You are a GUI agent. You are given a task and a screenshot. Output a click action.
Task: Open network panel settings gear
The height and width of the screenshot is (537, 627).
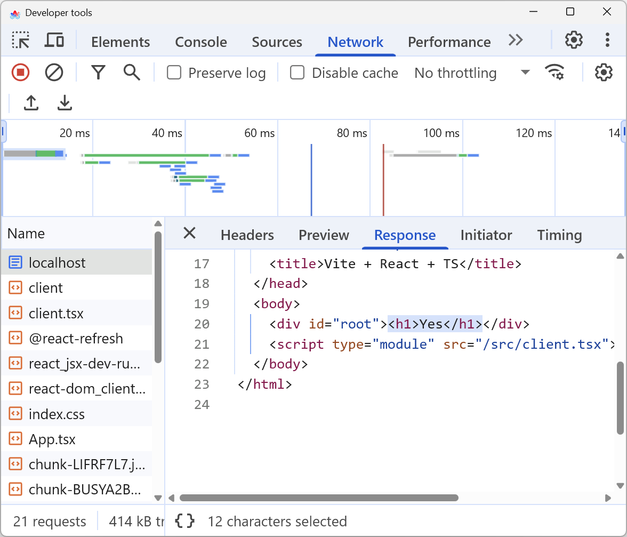click(604, 73)
